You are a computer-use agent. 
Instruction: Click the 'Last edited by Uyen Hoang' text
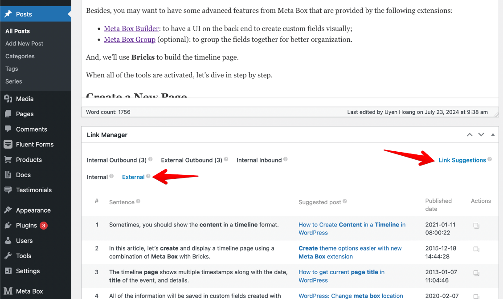(417, 112)
